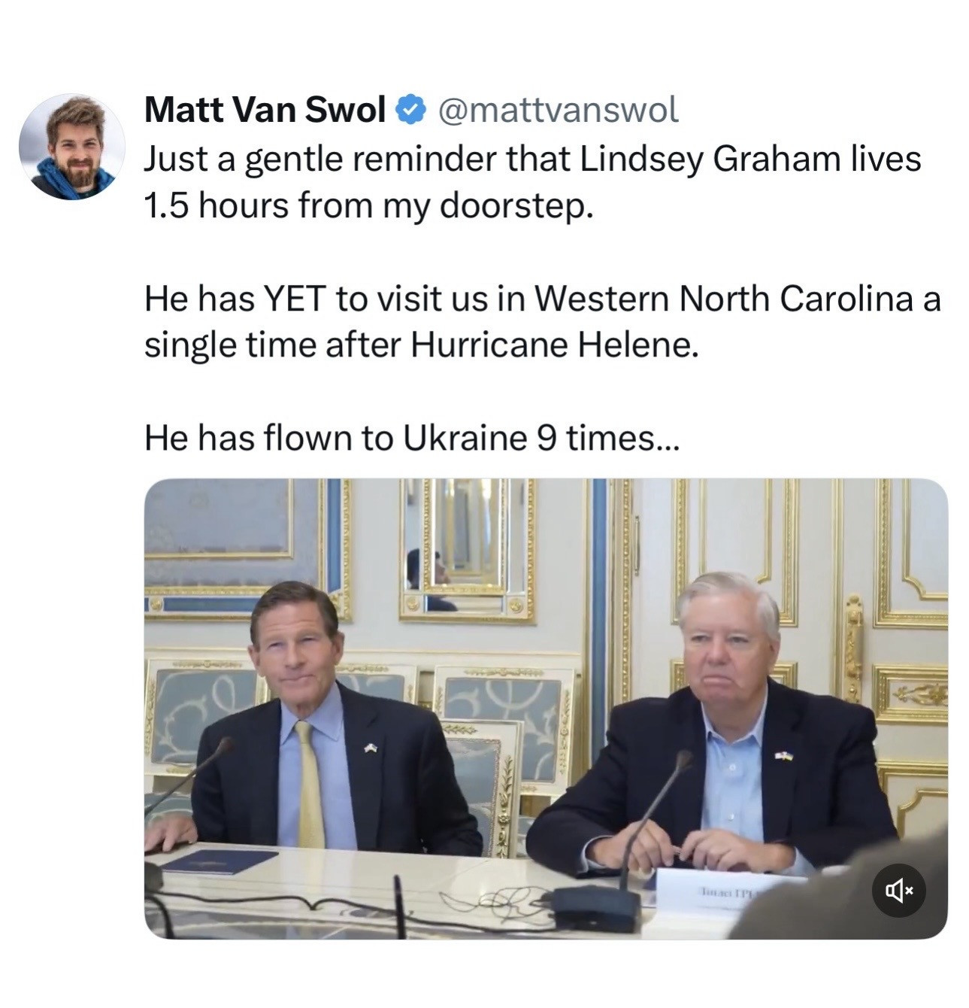Image resolution: width=969 pixels, height=1008 pixels.
Task: Click the black microphone base on table
Action: (x=595, y=907)
